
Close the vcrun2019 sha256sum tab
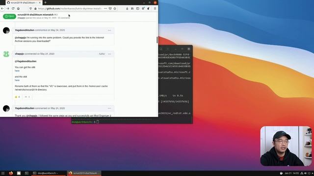pyautogui.click(x=40, y=2)
